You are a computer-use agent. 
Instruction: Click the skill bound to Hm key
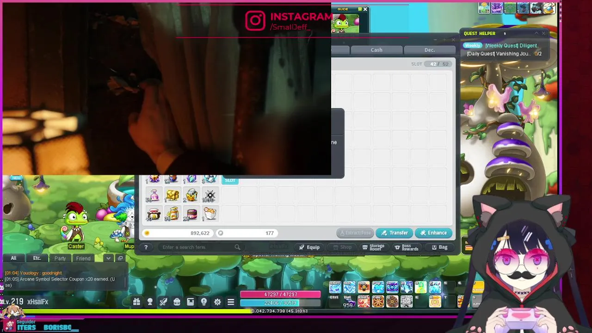[364, 287]
